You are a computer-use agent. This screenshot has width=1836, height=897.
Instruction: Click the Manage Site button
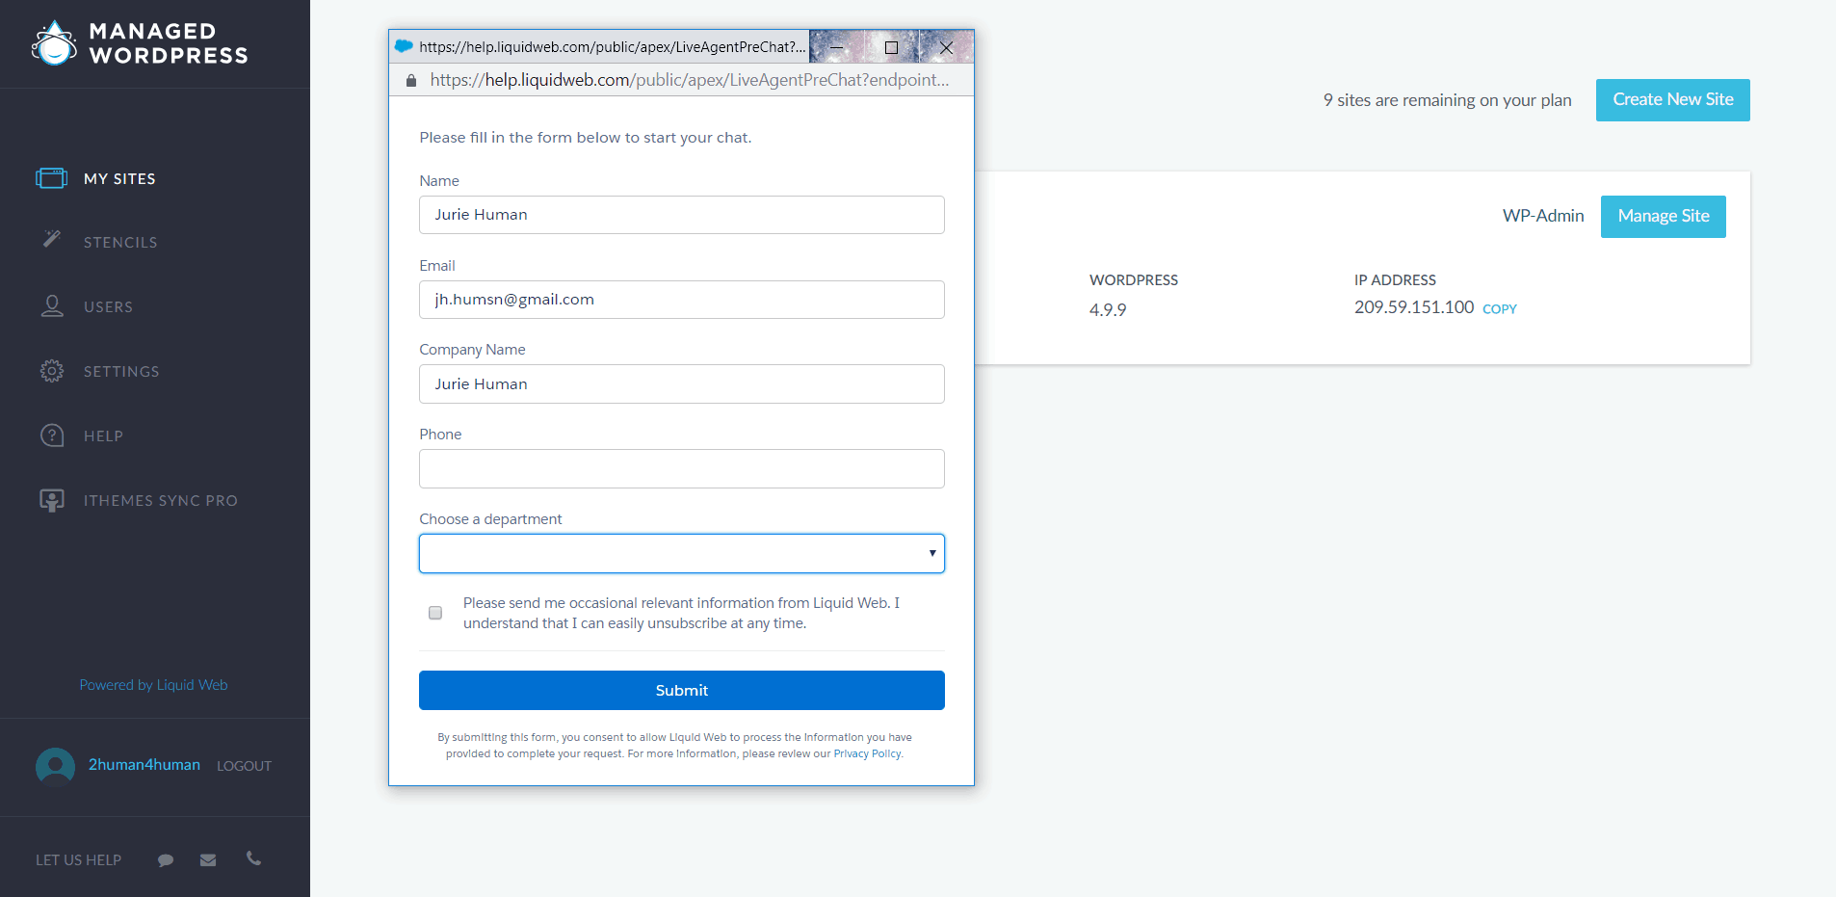coord(1664,217)
